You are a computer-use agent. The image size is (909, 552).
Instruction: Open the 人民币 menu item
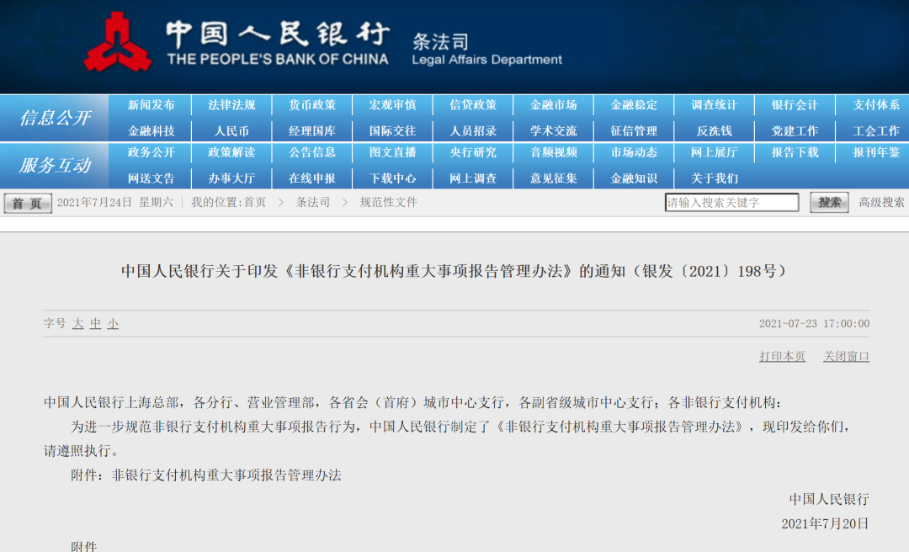click(231, 131)
